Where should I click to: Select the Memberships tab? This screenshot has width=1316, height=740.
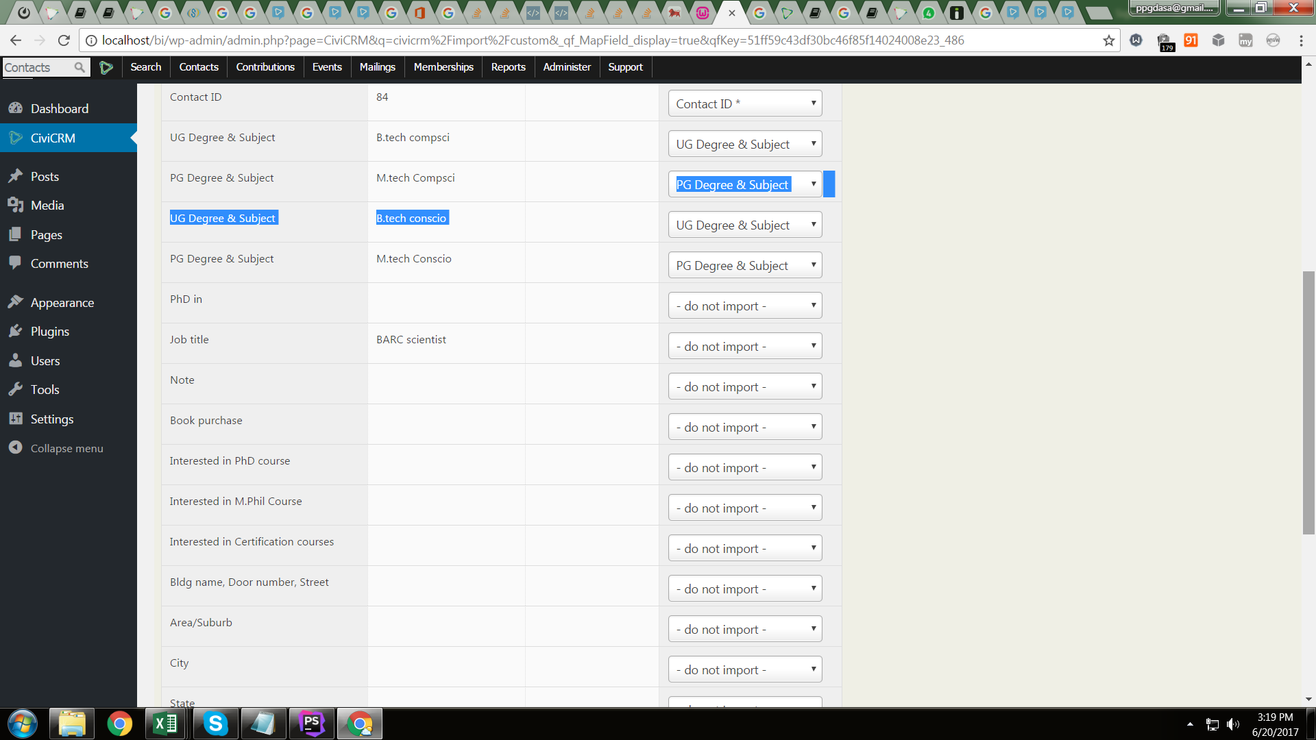point(443,66)
